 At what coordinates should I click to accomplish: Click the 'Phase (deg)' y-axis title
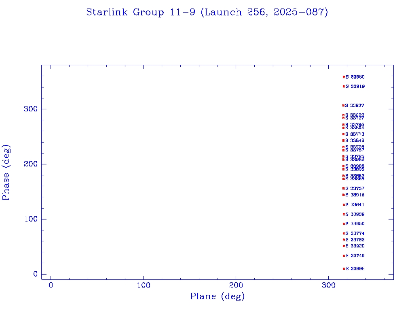click(x=6, y=172)
